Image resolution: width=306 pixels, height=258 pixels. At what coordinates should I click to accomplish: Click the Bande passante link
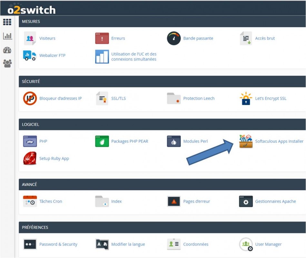click(198, 38)
